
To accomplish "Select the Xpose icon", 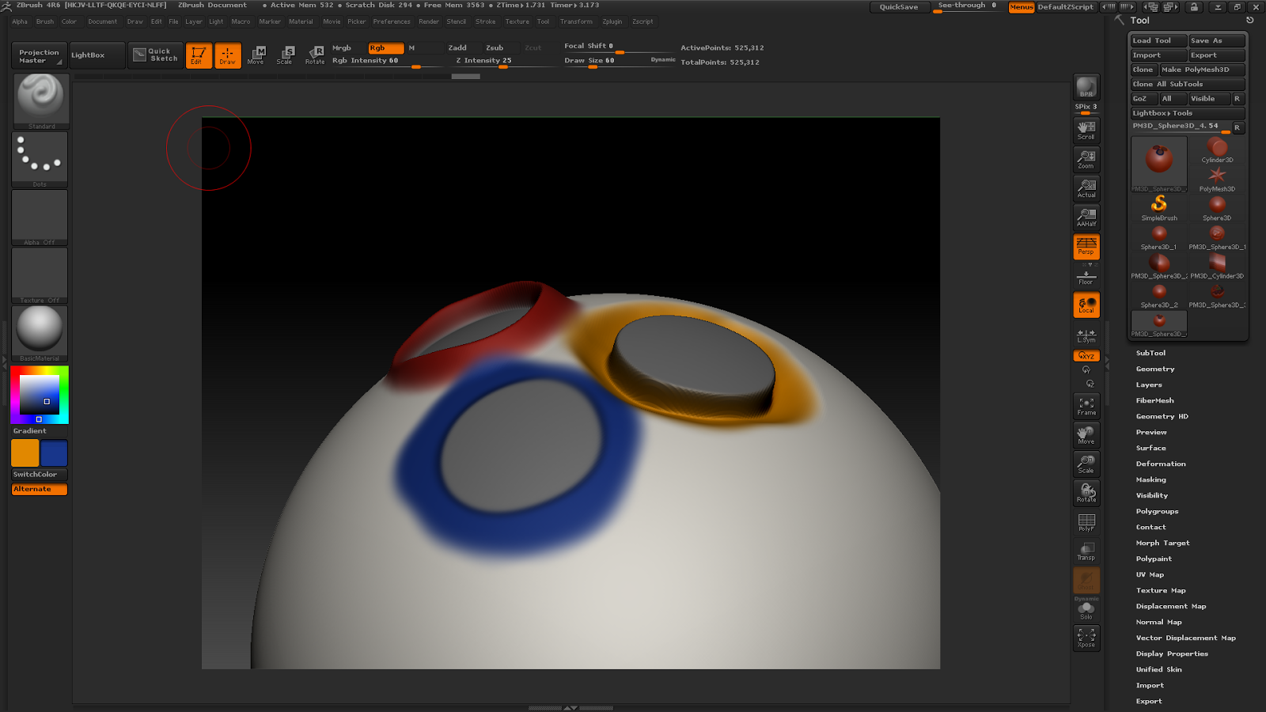I will coord(1086,638).
